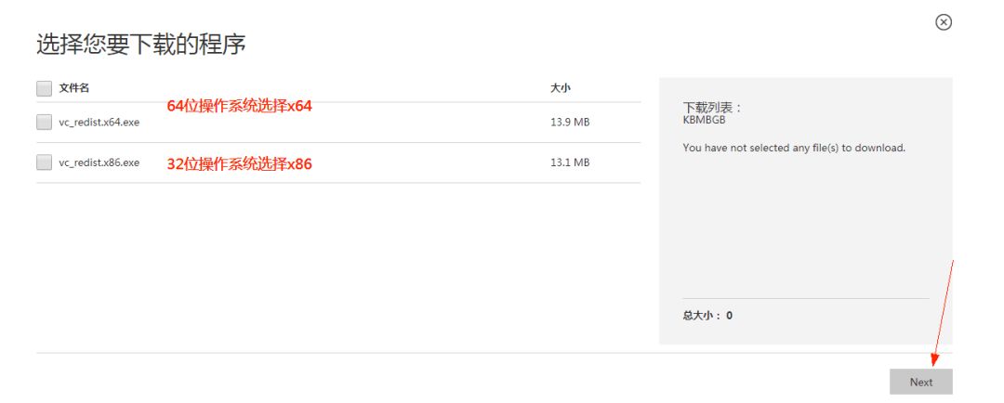Click the 下载列表 label

tap(712, 108)
